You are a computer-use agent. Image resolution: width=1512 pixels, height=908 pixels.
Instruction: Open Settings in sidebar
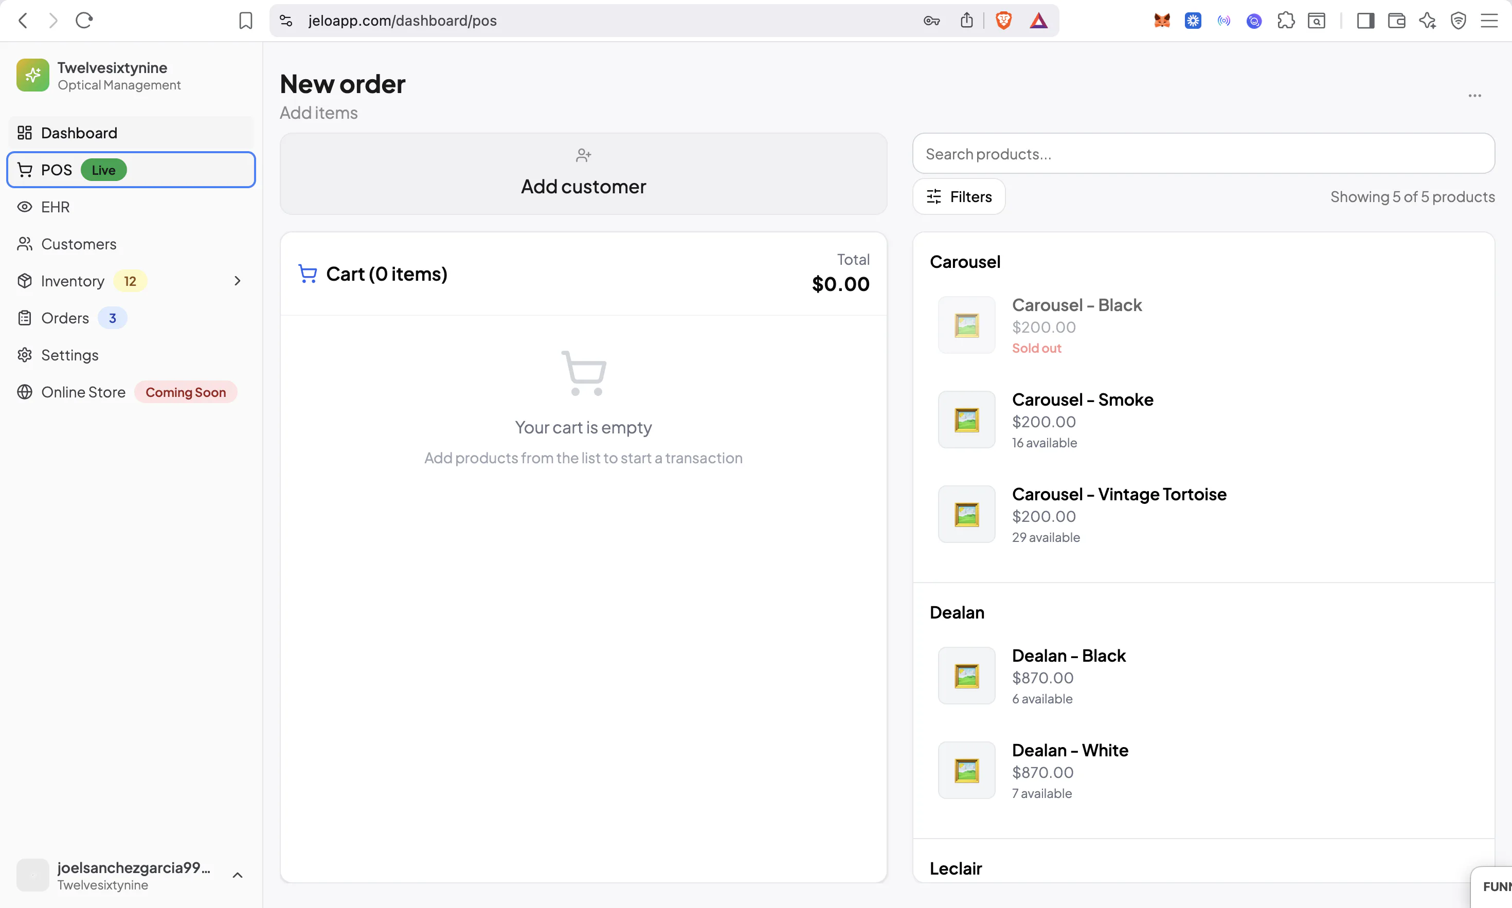(131, 355)
